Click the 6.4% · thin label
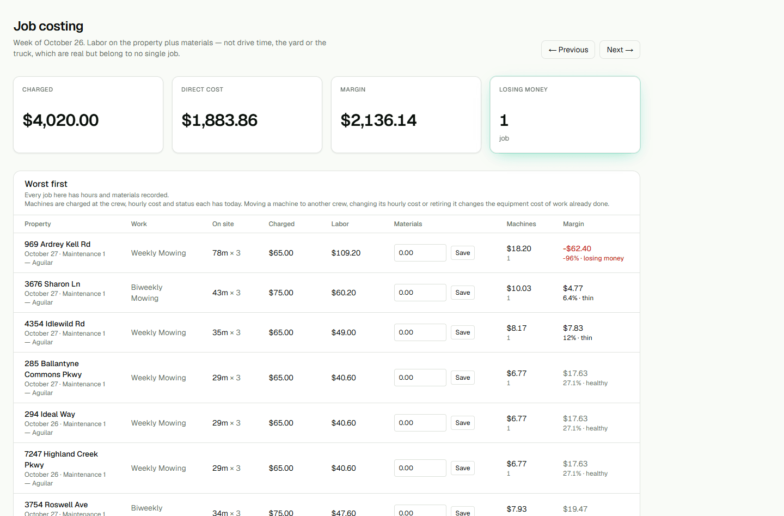784x516 pixels. 578,298
